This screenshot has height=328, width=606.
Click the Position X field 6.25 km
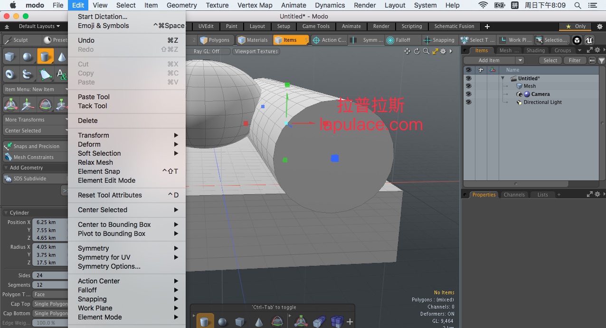[x=51, y=222]
